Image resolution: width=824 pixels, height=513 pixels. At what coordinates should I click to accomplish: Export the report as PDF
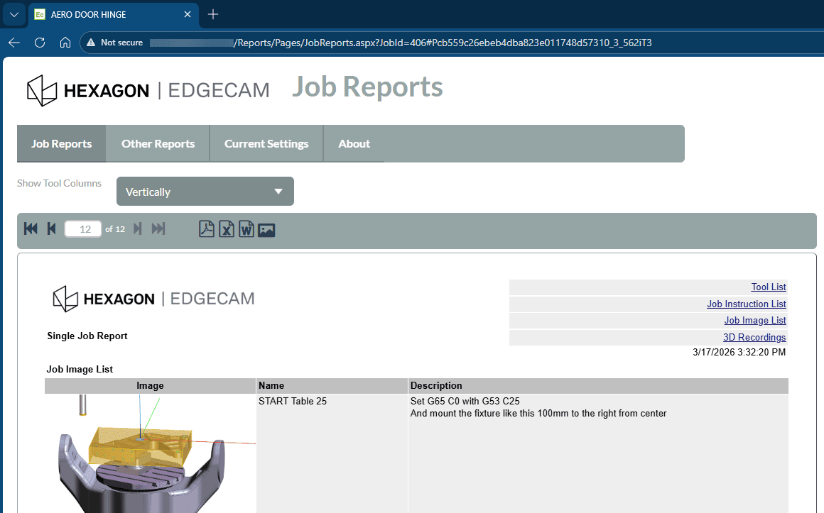(207, 229)
